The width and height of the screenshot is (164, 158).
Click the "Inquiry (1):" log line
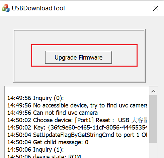click(x=35, y=150)
